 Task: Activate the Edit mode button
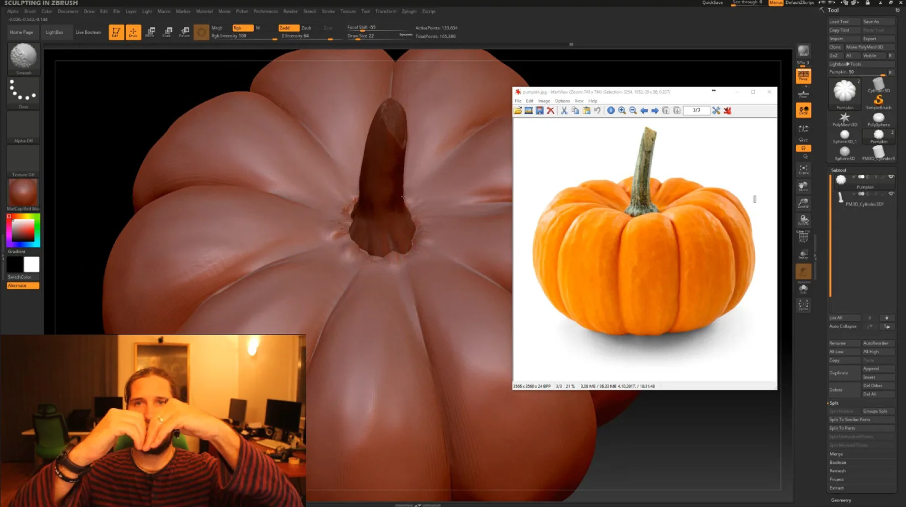(116, 33)
